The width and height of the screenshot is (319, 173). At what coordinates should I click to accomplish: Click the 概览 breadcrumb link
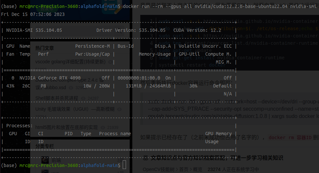pyautogui.click(x=198, y=169)
